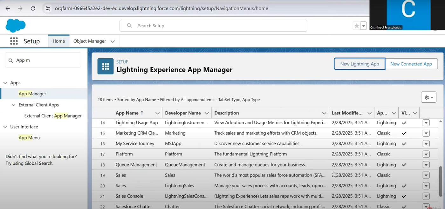The image size is (445, 209).
Task: Click visible checkmark for LightningSales row
Action: point(404,186)
